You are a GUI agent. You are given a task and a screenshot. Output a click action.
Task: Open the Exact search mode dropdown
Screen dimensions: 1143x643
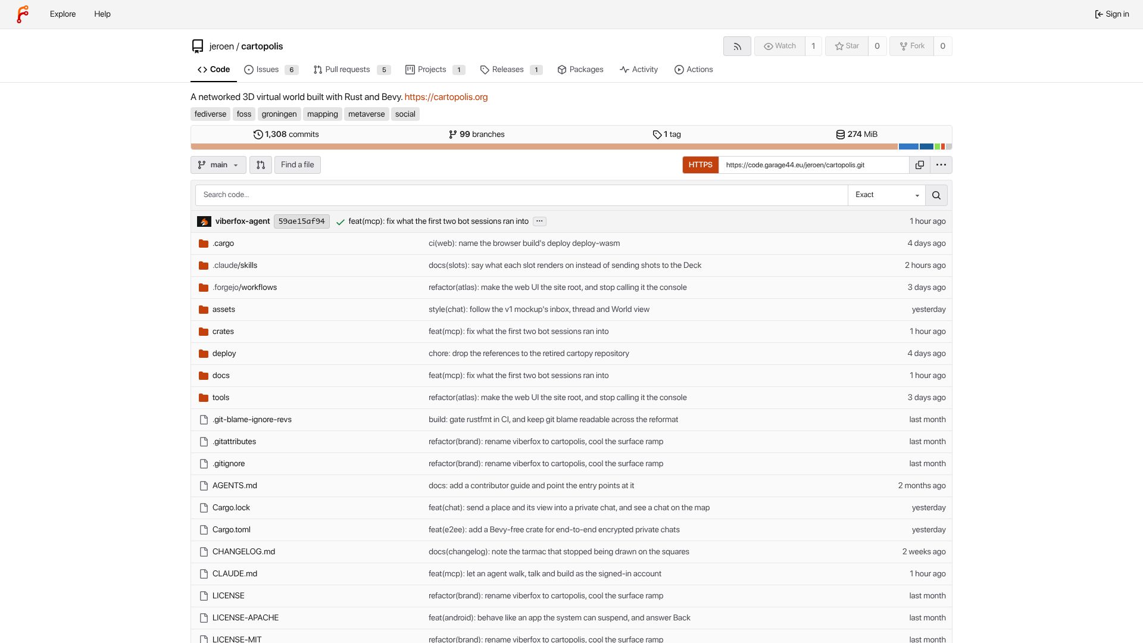tap(886, 195)
